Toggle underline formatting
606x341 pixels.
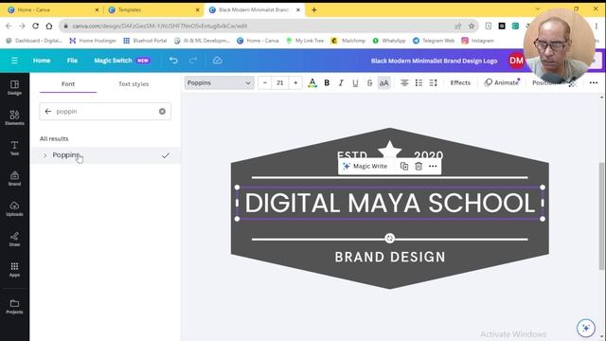pos(355,82)
